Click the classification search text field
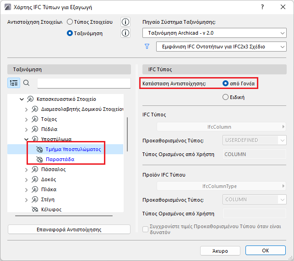This screenshot has height=261, width=294. [x=84, y=83]
